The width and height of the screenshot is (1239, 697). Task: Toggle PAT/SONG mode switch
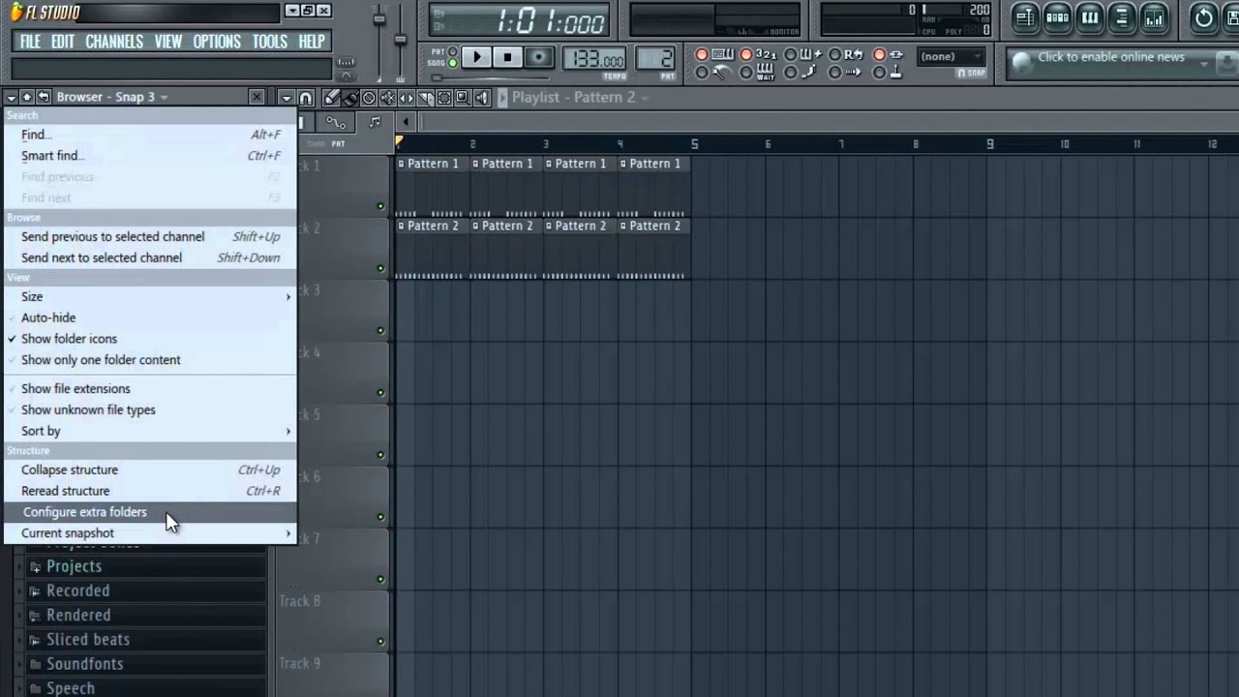(x=452, y=57)
